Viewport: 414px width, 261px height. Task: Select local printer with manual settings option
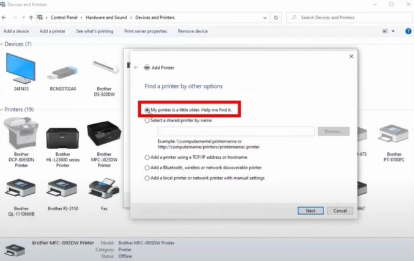pyautogui.click(x=147, y=178)
